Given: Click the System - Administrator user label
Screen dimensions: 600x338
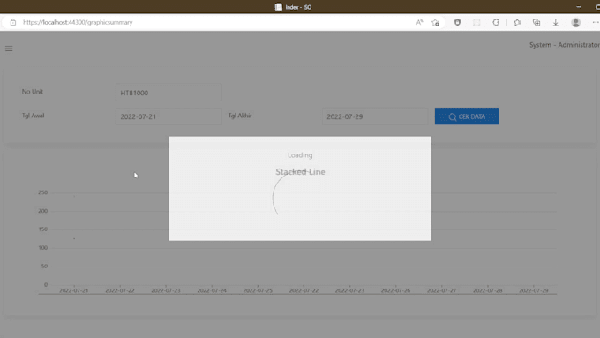Looking at the screenshot, I should click(x=565, y=45).
